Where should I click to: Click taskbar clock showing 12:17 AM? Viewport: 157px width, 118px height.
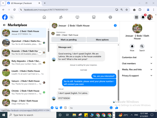coord(144,115)
